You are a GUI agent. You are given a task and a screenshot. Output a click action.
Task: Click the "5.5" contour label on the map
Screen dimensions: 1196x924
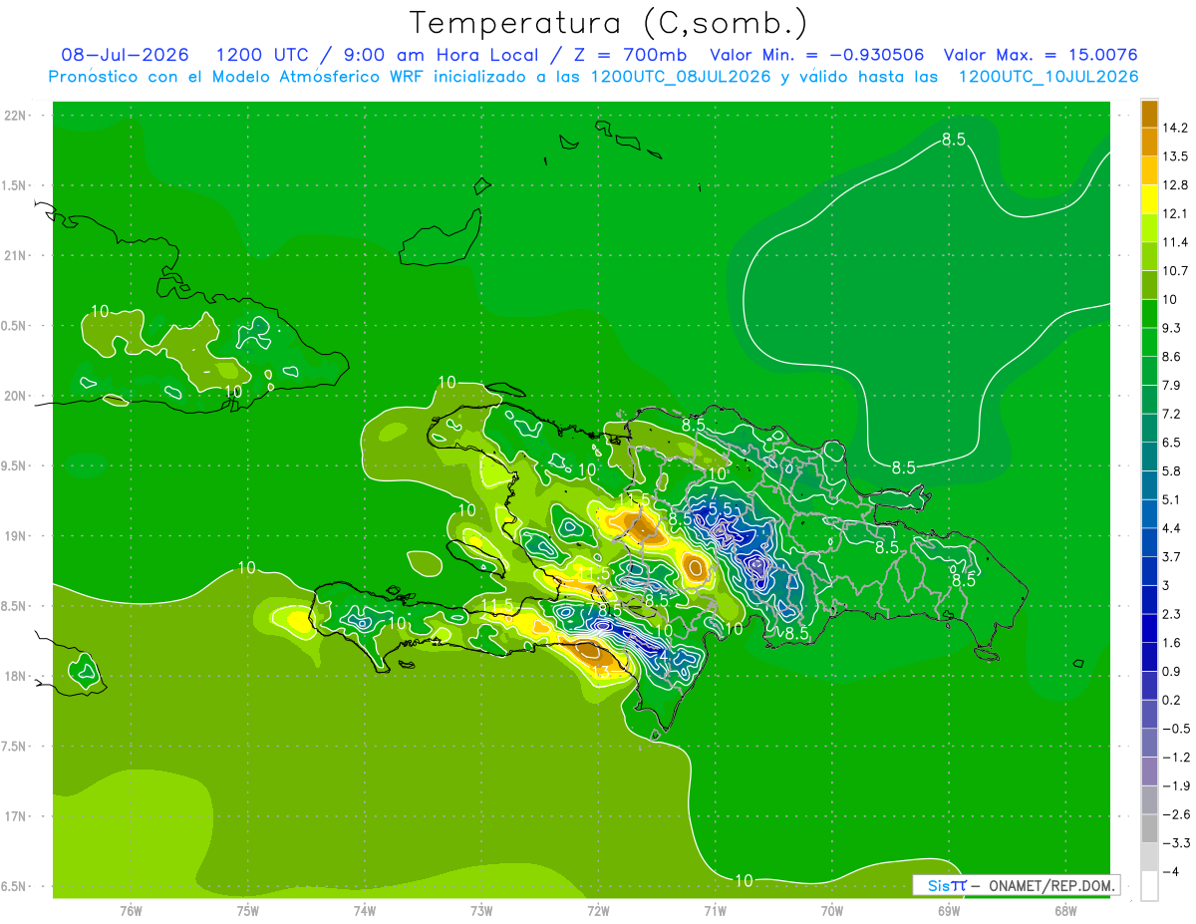[x=720, y=508]
